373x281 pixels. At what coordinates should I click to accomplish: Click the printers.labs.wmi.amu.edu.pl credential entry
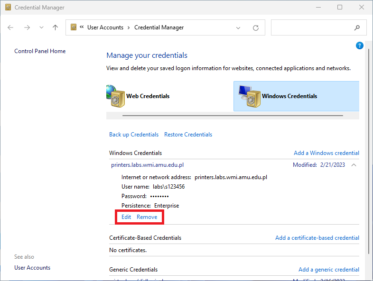(147, 165)
